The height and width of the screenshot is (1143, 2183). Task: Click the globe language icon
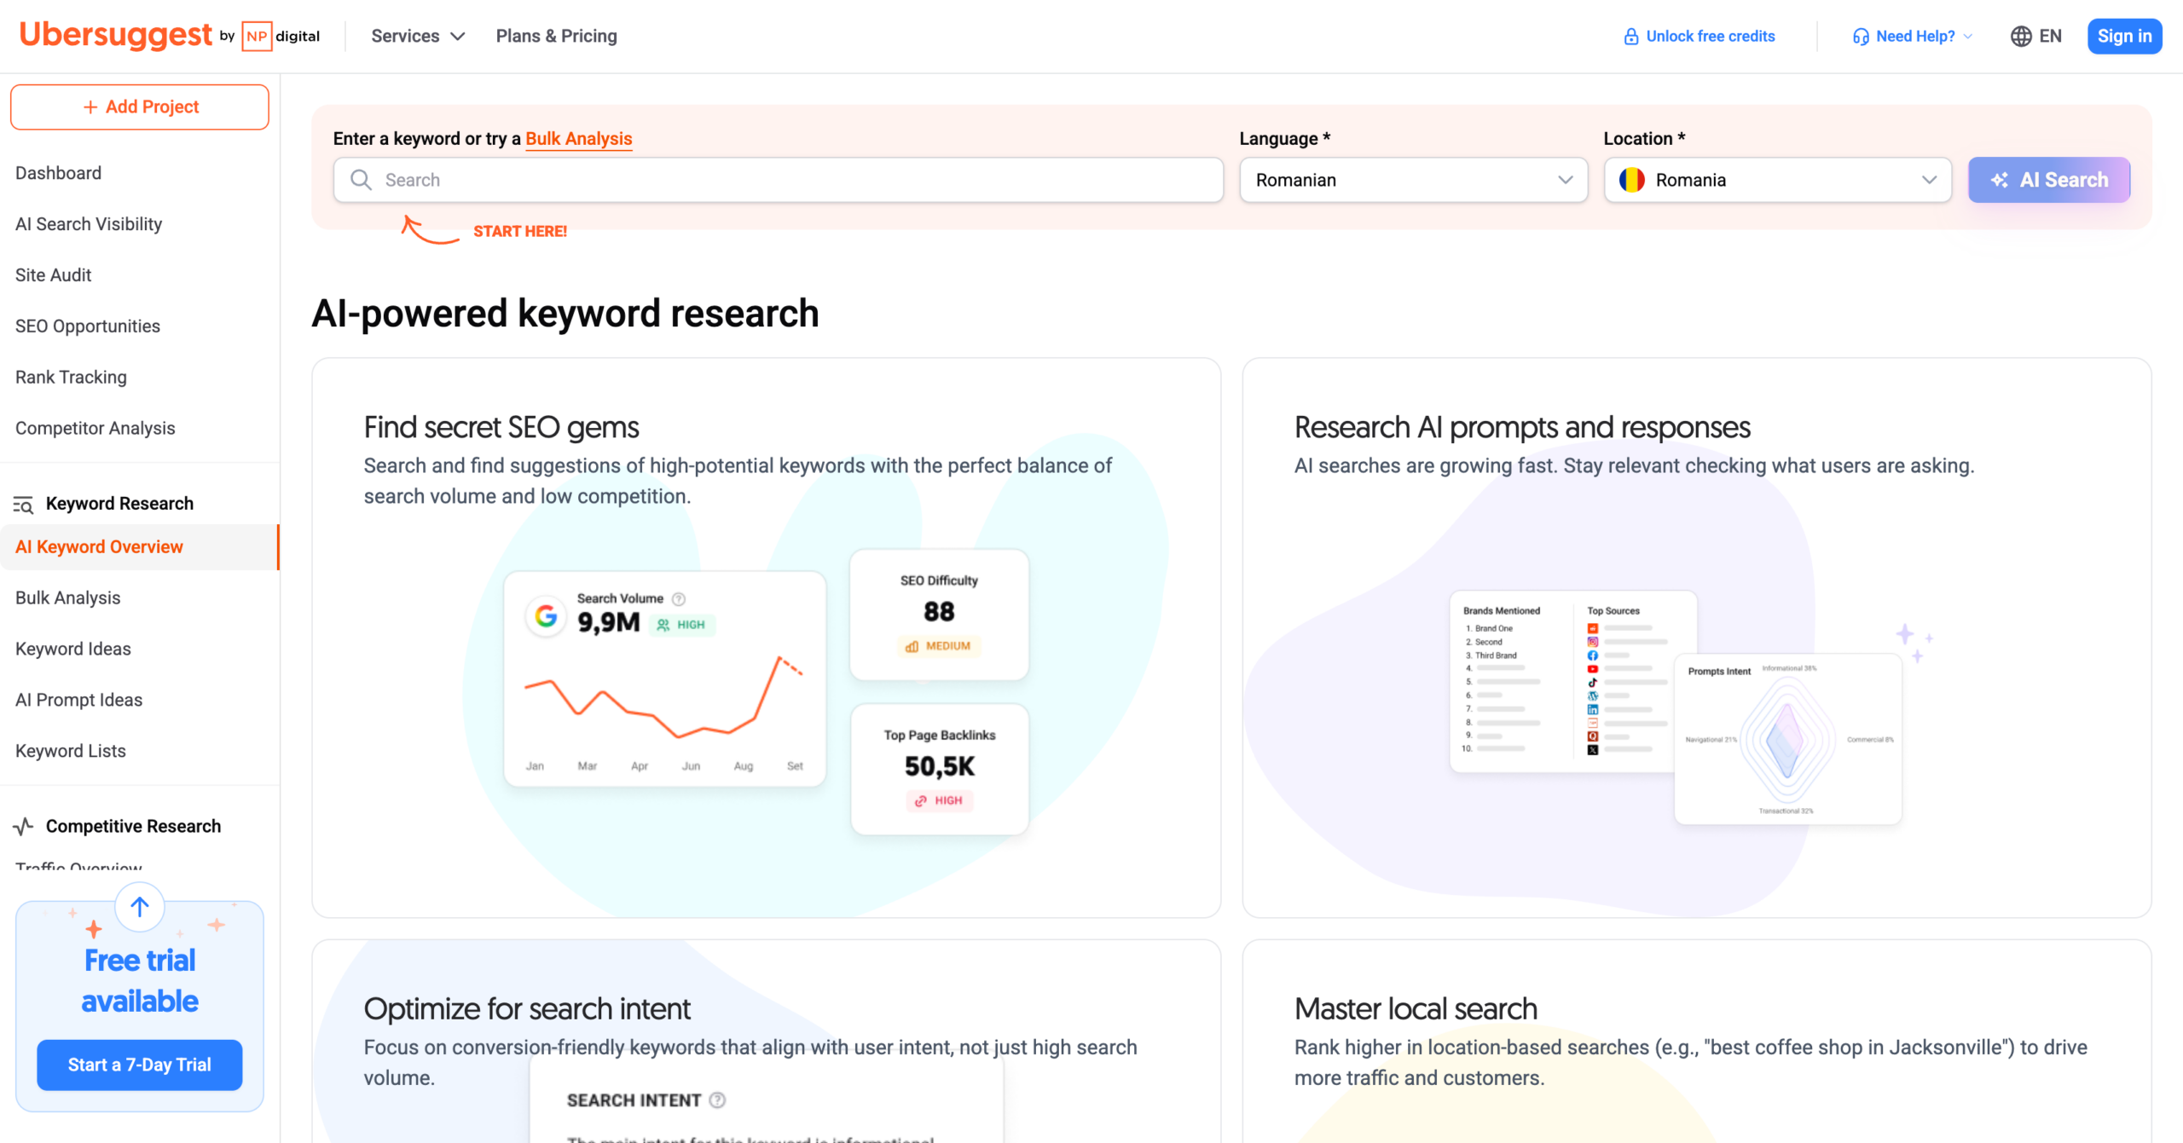click(x=2021, y=36)
